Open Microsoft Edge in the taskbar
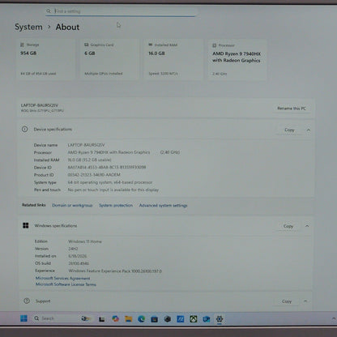The width and height of the screenshot is (337, 337). click(x=141, y=319)
